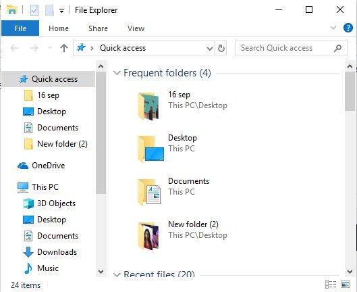Click search magnifier icon

pyautogui.click(x=337, y=48)
